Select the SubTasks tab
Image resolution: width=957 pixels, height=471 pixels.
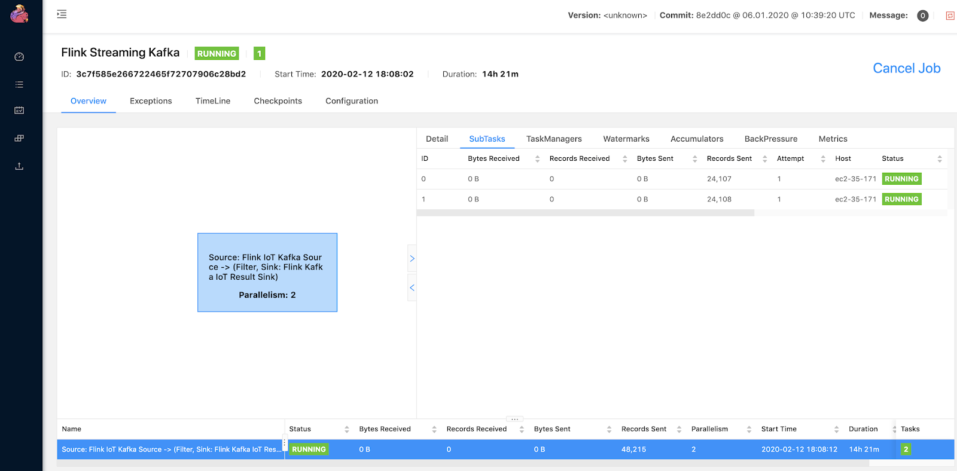(487, 139)
